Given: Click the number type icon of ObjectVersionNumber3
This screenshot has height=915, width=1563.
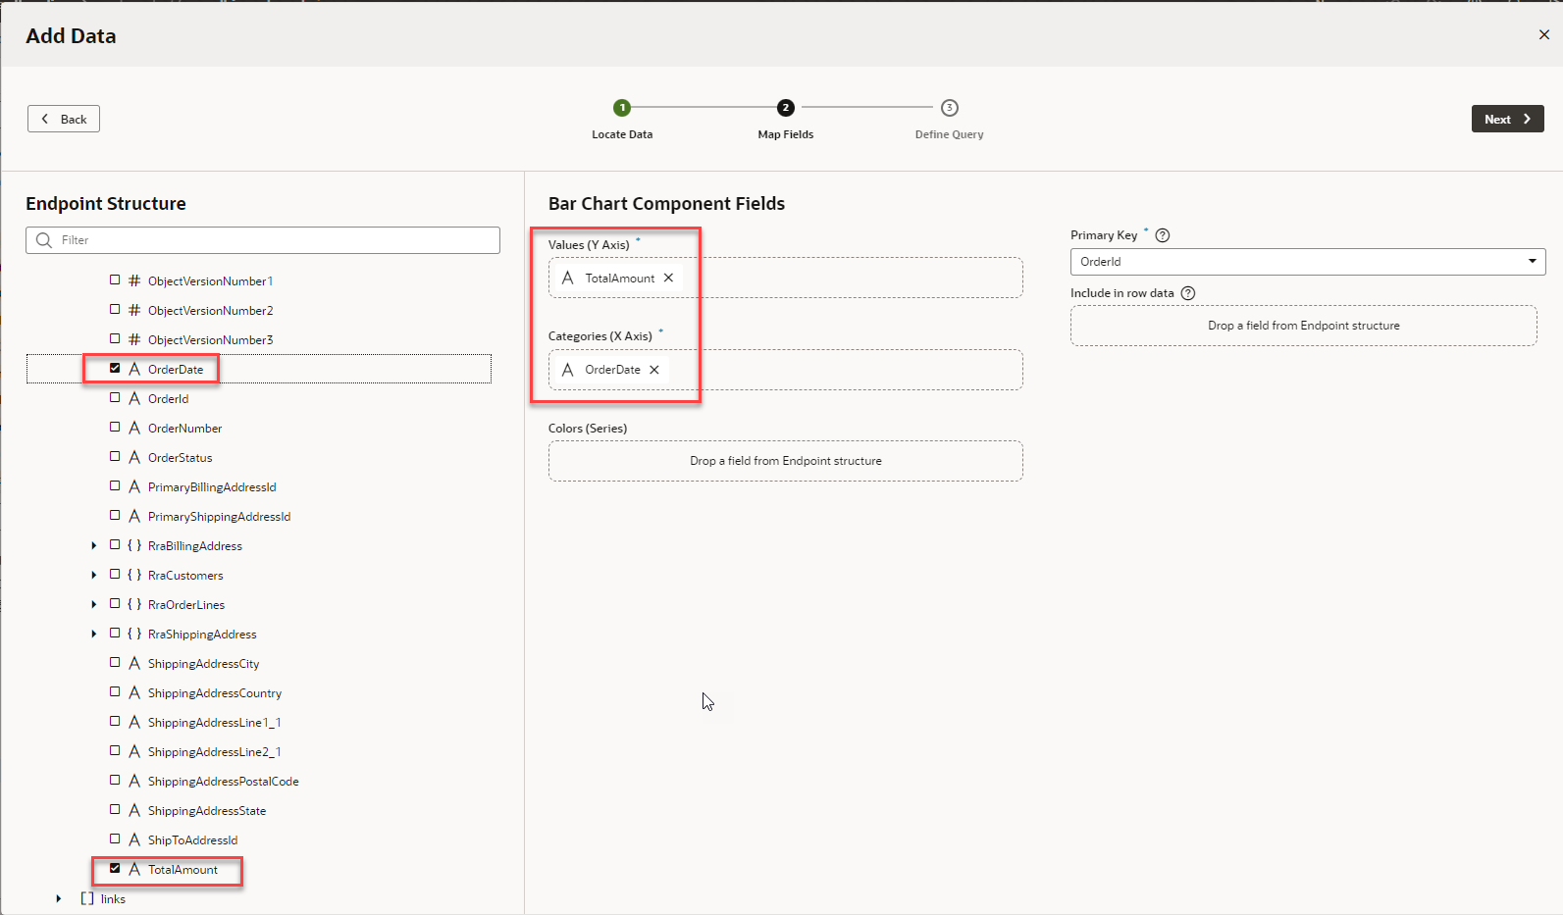Looking at the screenshot, I should [x=134, y=339].
